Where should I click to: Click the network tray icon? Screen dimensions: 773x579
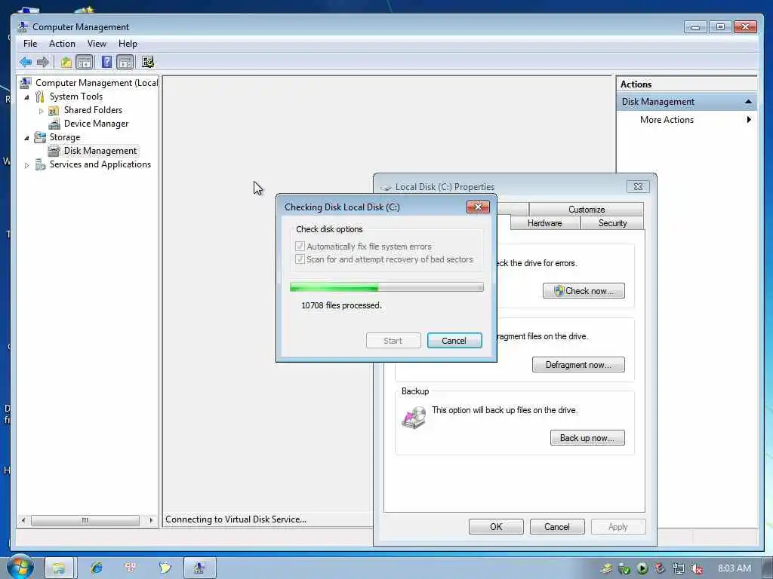pos(679,568)
